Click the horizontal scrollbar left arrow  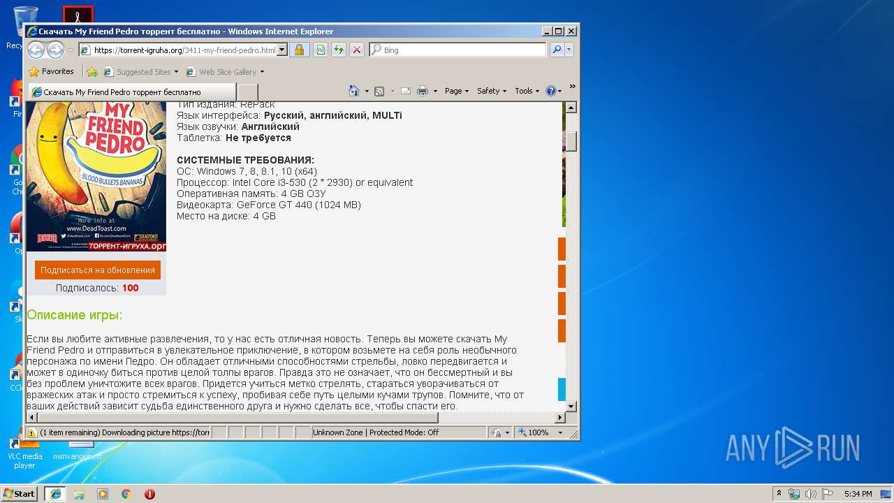click(x=32, y=418)
